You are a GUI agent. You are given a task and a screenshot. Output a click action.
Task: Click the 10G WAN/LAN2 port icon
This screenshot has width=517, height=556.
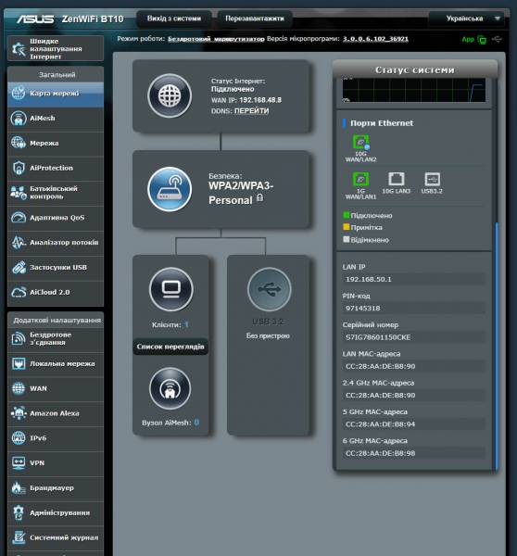click(x=360, y=143)
